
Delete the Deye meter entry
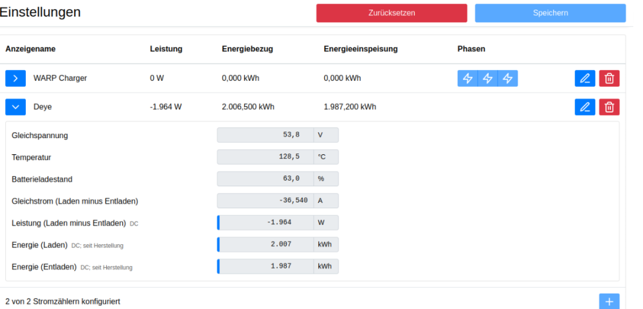(609, 107)
